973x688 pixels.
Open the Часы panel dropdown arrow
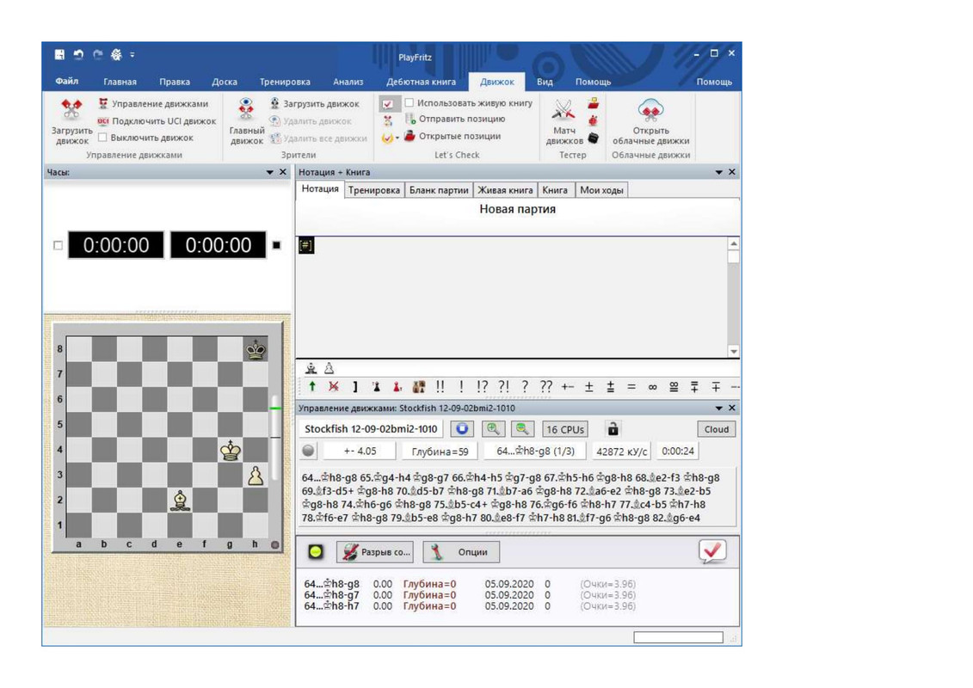pos(270,173)
